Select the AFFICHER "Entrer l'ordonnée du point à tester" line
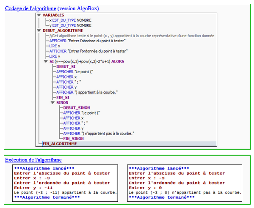This screenshot has height=208, width=254. click(88, 51)
